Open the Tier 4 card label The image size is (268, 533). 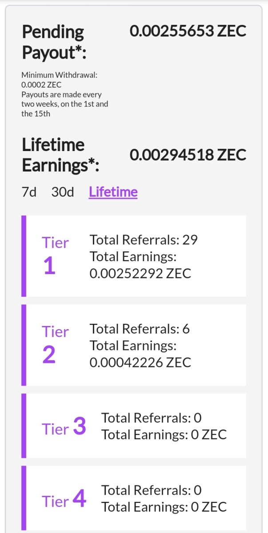64,499
